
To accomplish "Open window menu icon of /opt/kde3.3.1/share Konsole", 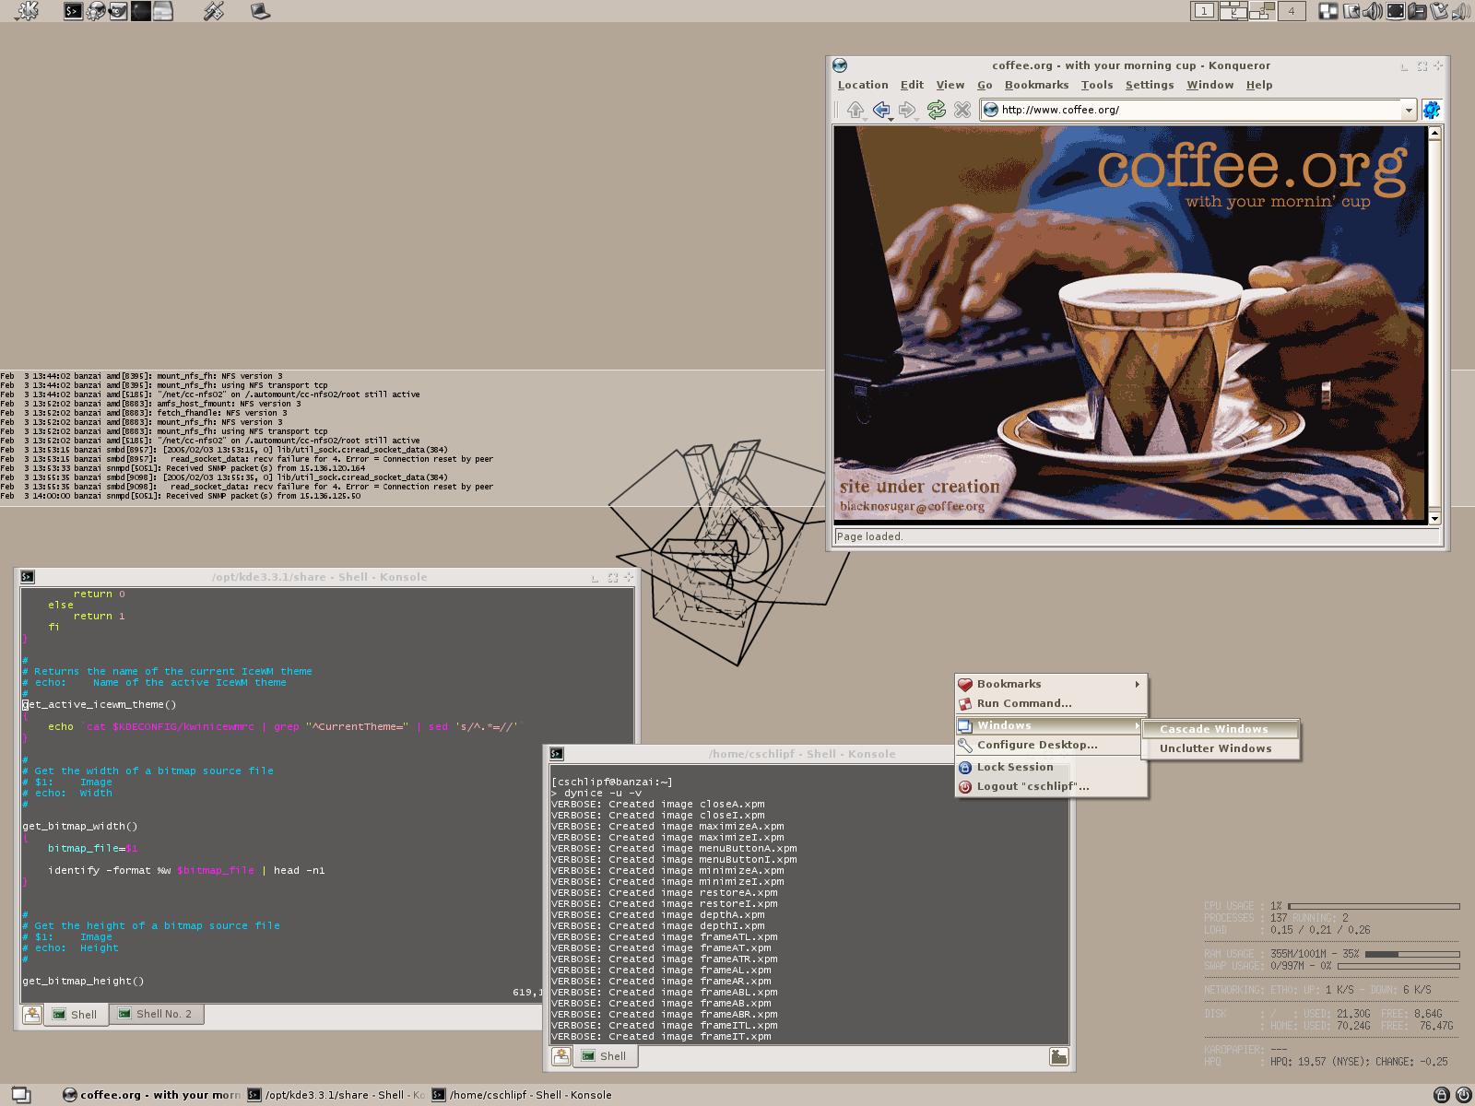I will pos(28,577).
